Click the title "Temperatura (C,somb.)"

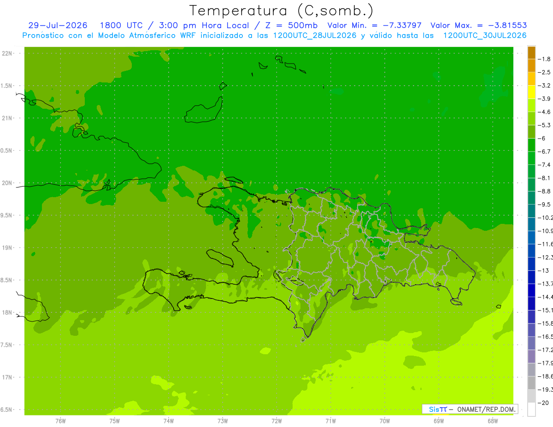coord(282,11)
